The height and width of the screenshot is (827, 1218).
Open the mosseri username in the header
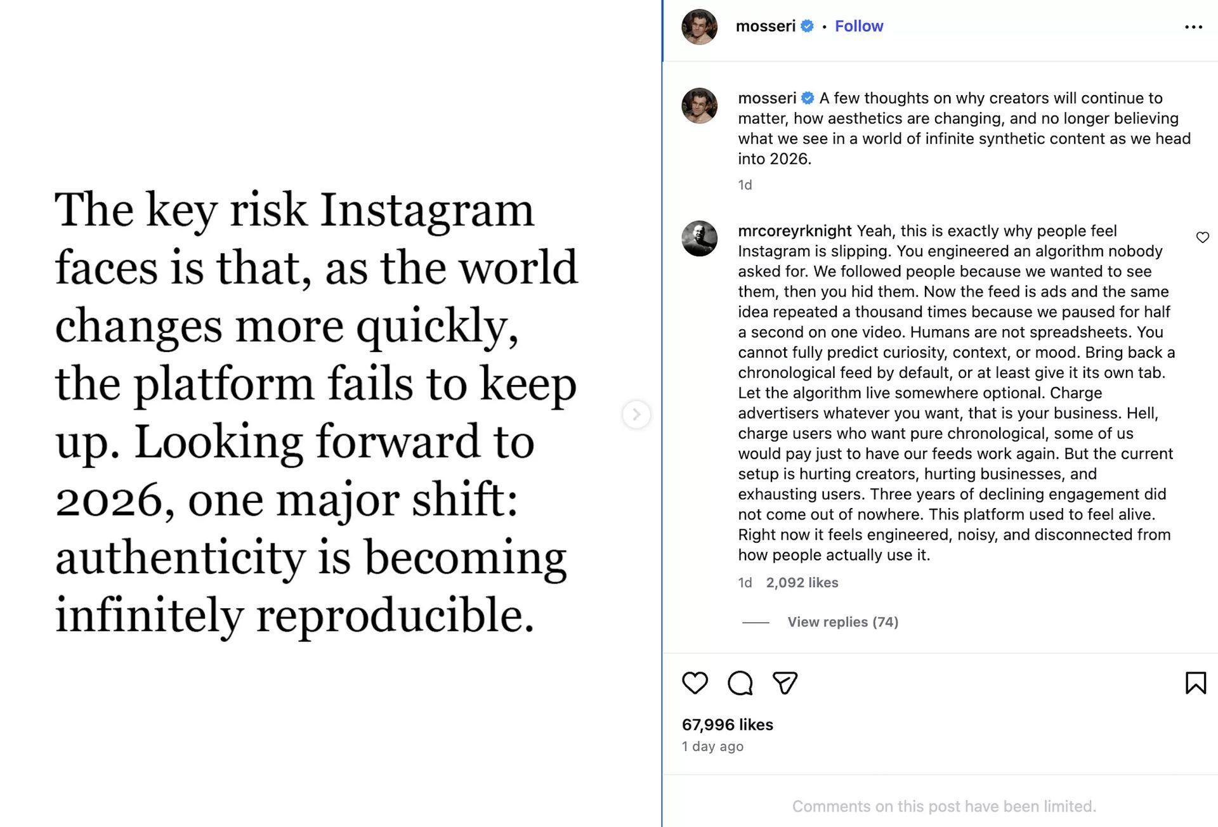pyautogui.click(x=765, y=26)
